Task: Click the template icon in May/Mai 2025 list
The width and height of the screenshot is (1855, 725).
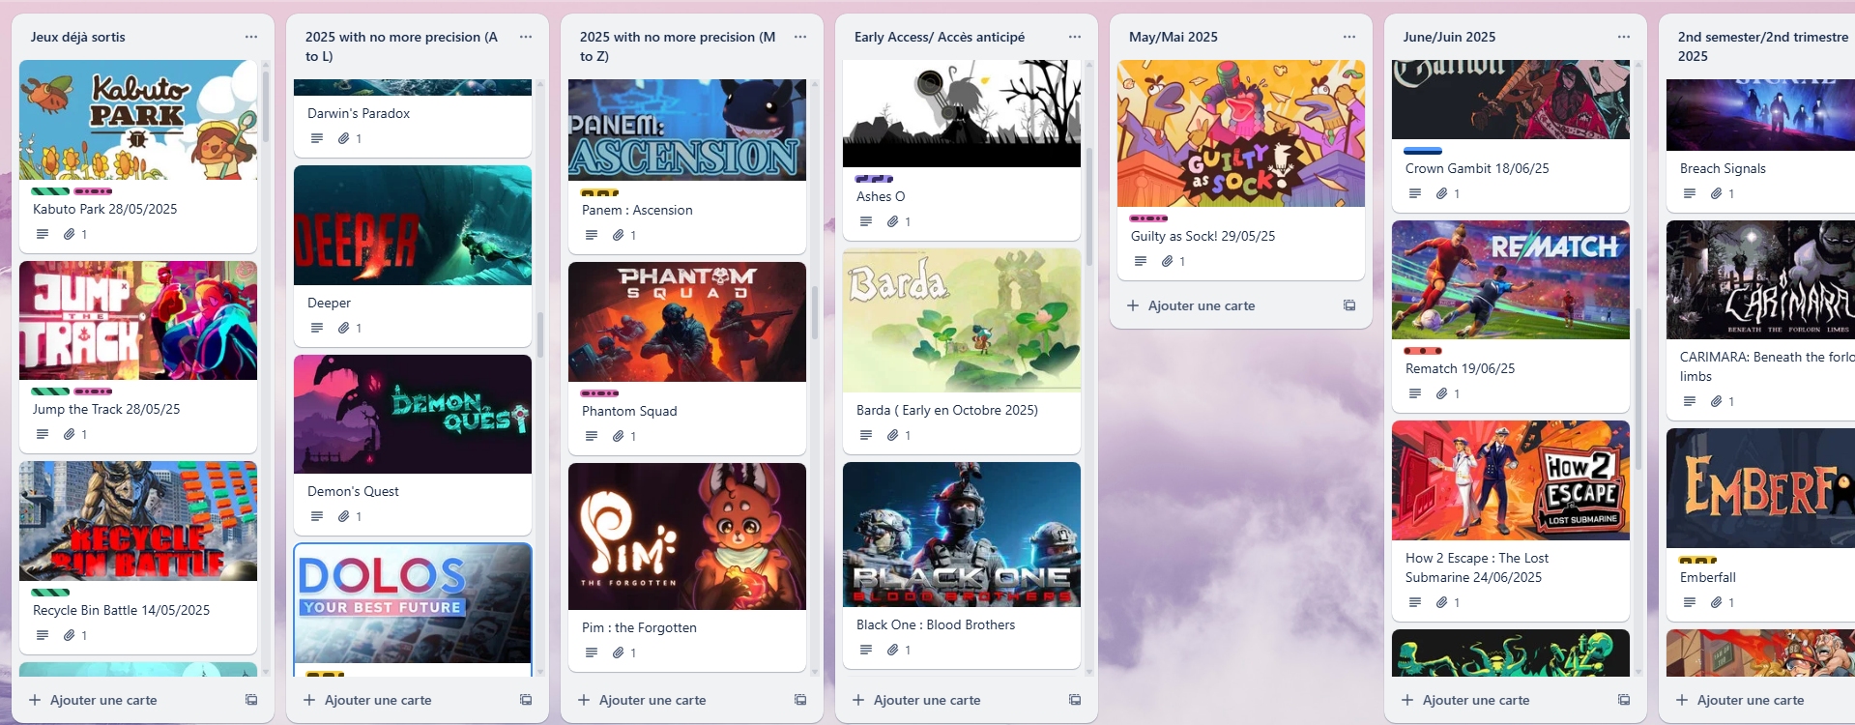Action: click(x=1349, y=305)
